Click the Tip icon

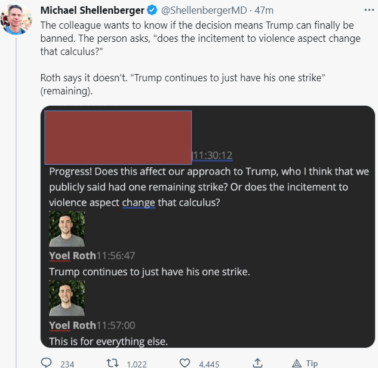pyautogui.click(x=297, y=363)
